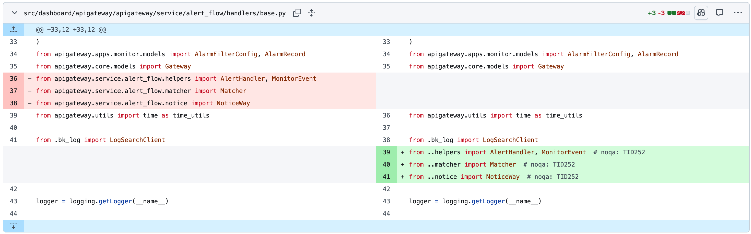Select added line number 40
The image size is (751, 234).
(386, 164)
